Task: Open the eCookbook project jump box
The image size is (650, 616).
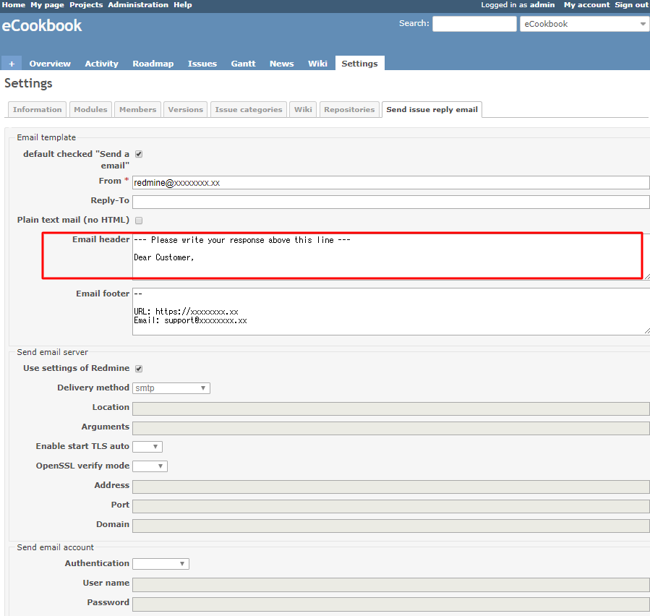Action: 583,23
